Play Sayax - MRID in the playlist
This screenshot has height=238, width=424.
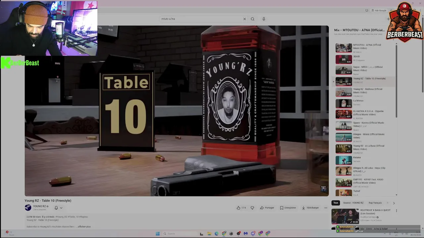click(x=364, y=70)
